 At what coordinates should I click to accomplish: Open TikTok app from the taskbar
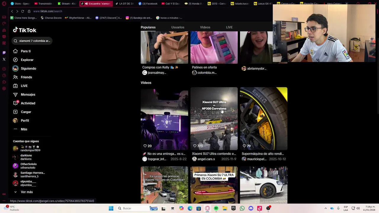pos(259,208)
